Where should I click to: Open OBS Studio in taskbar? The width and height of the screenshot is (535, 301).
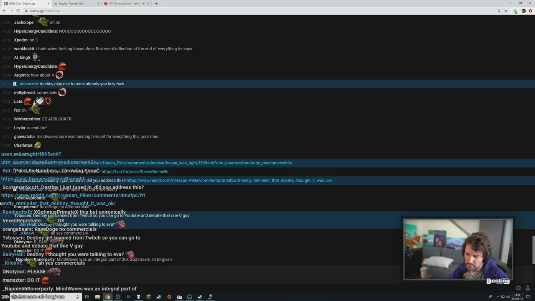pos(118,297)
